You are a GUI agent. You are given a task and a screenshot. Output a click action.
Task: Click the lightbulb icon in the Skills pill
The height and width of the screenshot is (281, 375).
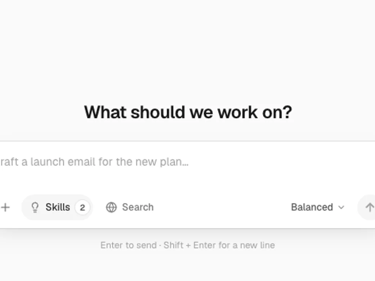click(35, 207)
